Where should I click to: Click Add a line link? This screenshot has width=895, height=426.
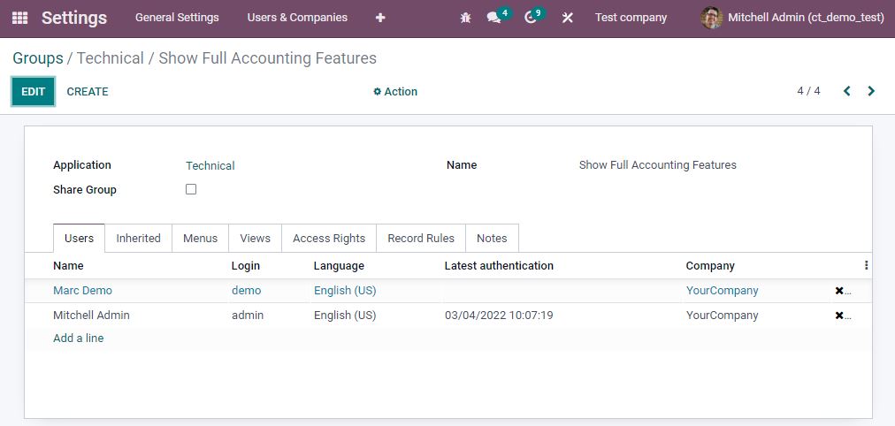point(78,339)
